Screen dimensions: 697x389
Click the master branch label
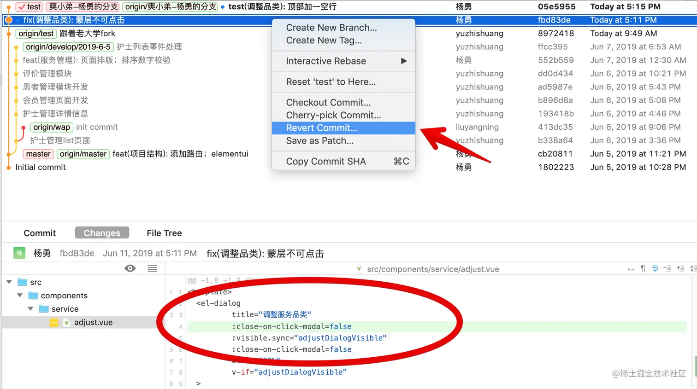[x=38, y=154]
